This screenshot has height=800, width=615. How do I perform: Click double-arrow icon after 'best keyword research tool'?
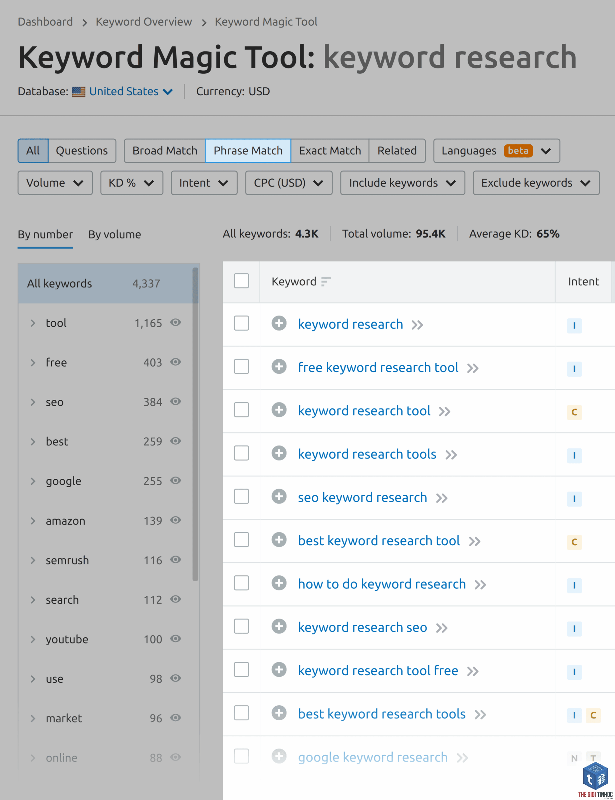[x=474, y=541]
